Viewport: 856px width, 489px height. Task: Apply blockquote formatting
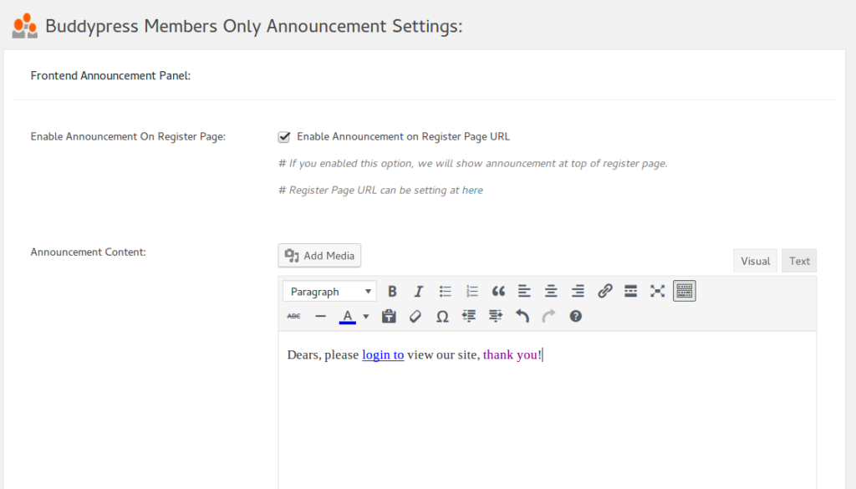(x=498, y=291)
